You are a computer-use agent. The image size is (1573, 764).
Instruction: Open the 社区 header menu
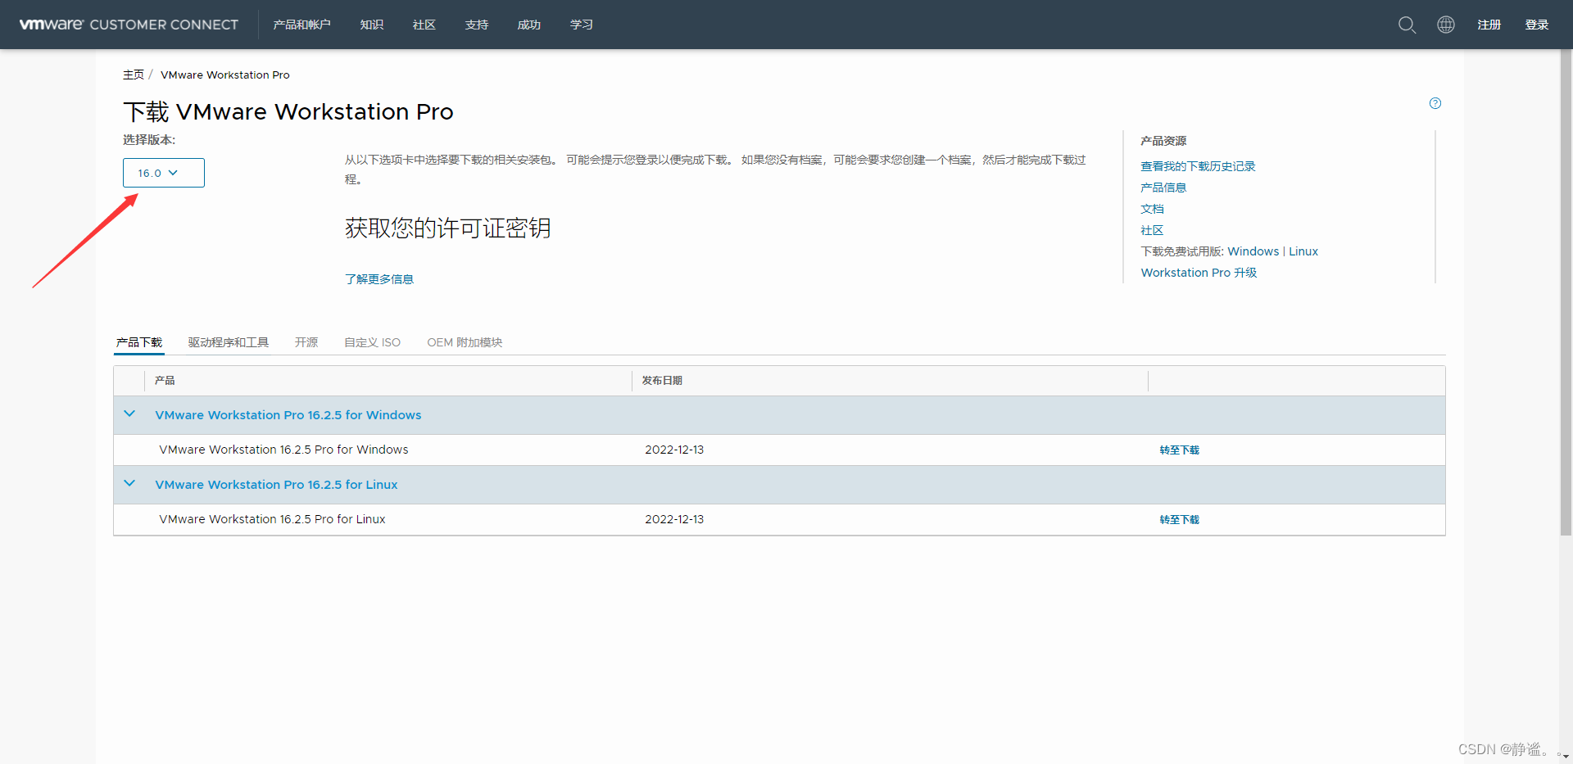point(424,25)
